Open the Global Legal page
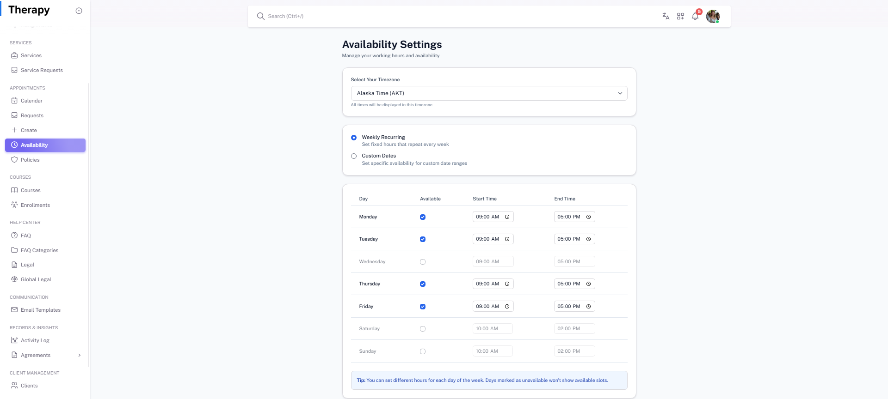Screen dimensions: 888x399 click(45, 279)
